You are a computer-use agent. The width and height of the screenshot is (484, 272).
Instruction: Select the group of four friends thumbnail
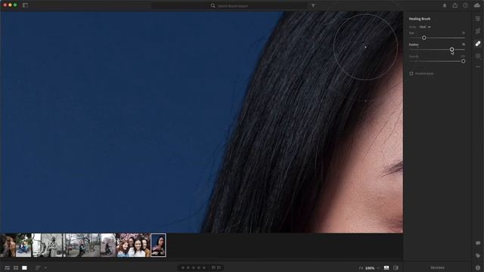point(133,245)
